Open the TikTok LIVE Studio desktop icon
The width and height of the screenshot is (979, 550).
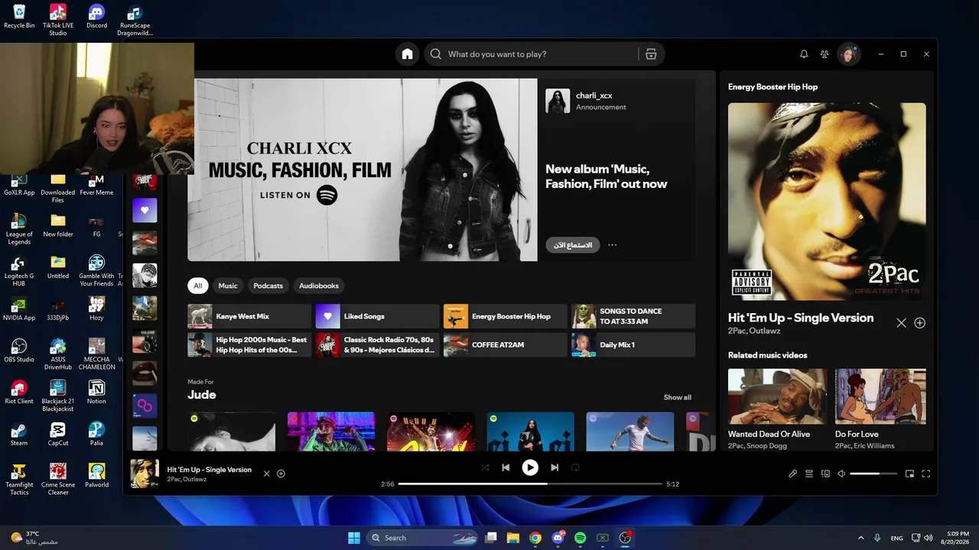58,20
